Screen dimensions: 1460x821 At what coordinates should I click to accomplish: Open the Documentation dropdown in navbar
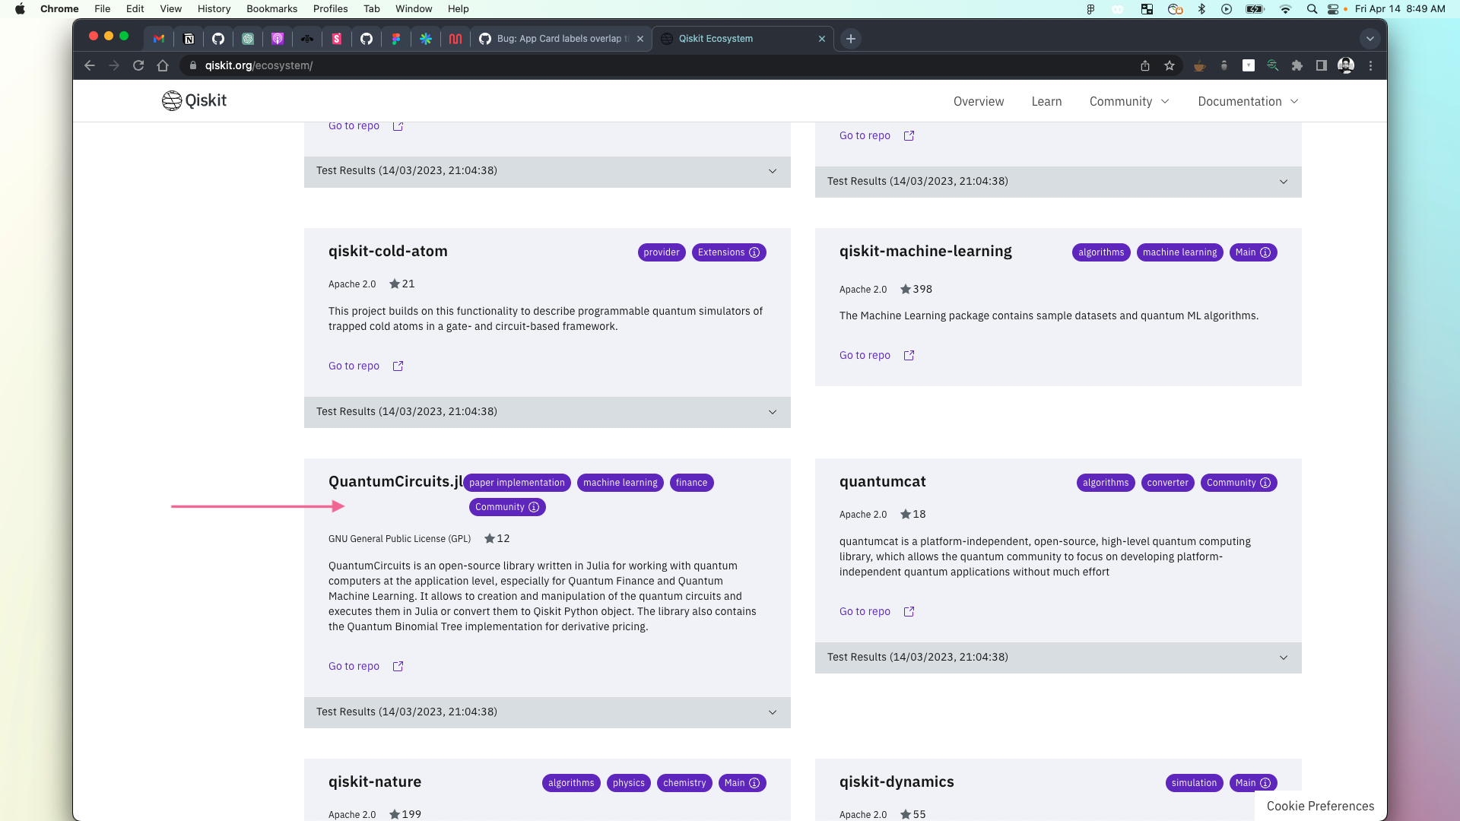pyautogui.click(x=1248, y=101)
